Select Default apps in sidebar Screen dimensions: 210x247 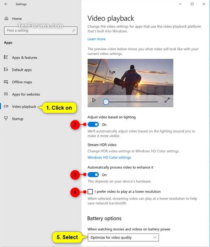point(22,70)
